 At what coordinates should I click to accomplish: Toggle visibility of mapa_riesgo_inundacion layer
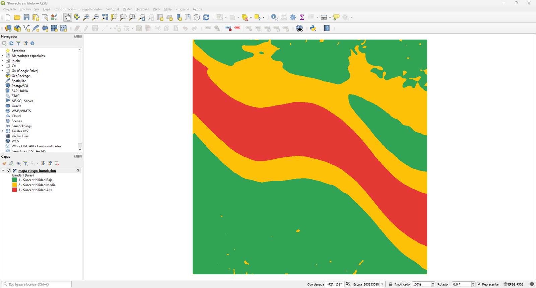[x=9, y=171]
